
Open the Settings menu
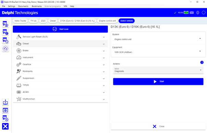(12, 6)
